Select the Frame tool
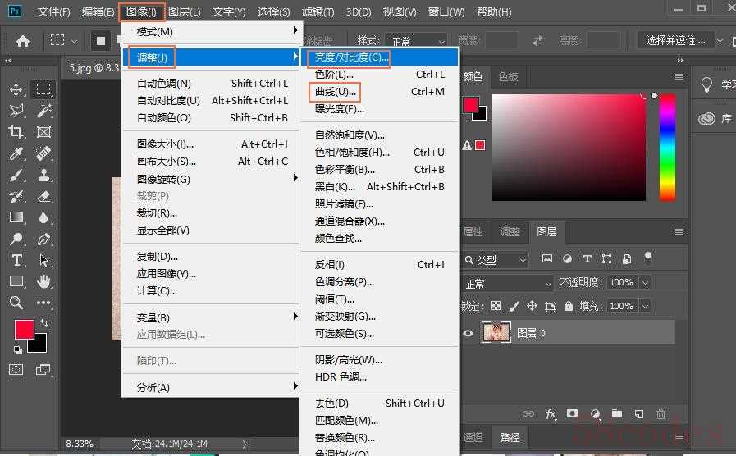The width and height of the screenshot is (736, 456). pos(43,132)
